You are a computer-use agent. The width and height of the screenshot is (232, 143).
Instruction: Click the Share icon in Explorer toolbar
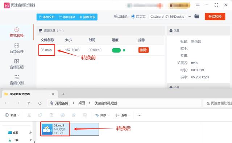coord(74,115)
